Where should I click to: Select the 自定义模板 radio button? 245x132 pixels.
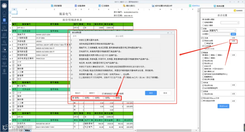(203, 25)
